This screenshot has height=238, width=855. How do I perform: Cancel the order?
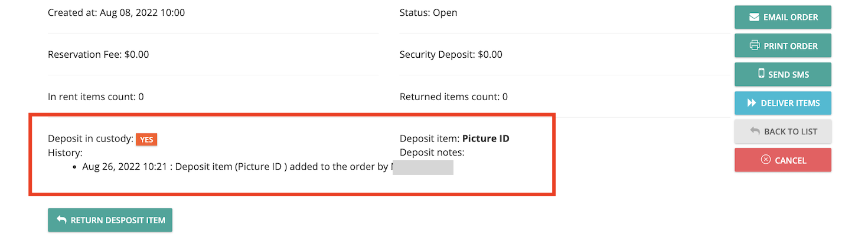click(x=783, y=160)
